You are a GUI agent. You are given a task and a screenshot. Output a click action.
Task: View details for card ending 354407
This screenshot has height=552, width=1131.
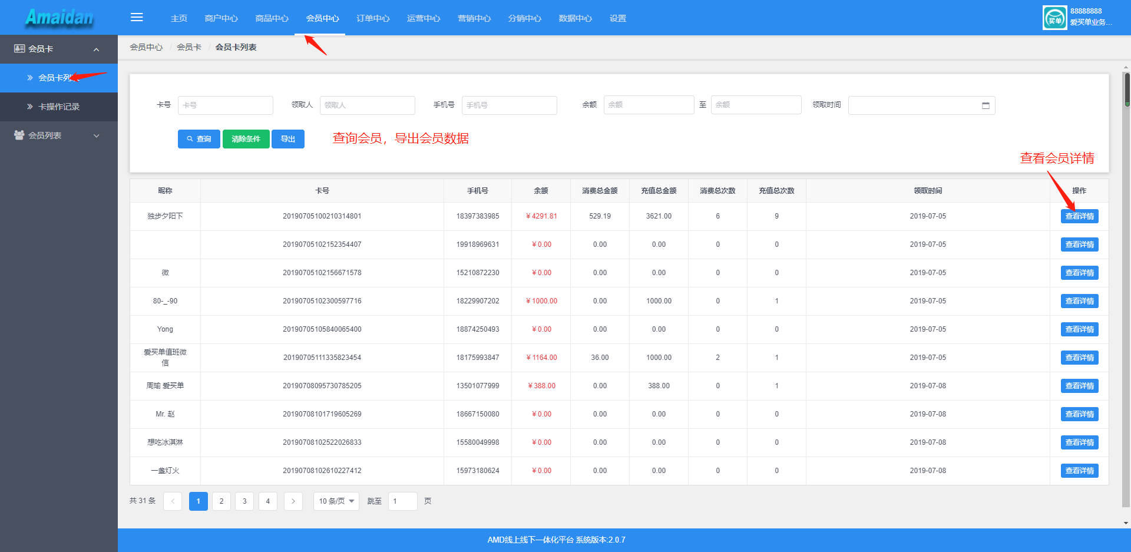click(x=1080, y=244)
